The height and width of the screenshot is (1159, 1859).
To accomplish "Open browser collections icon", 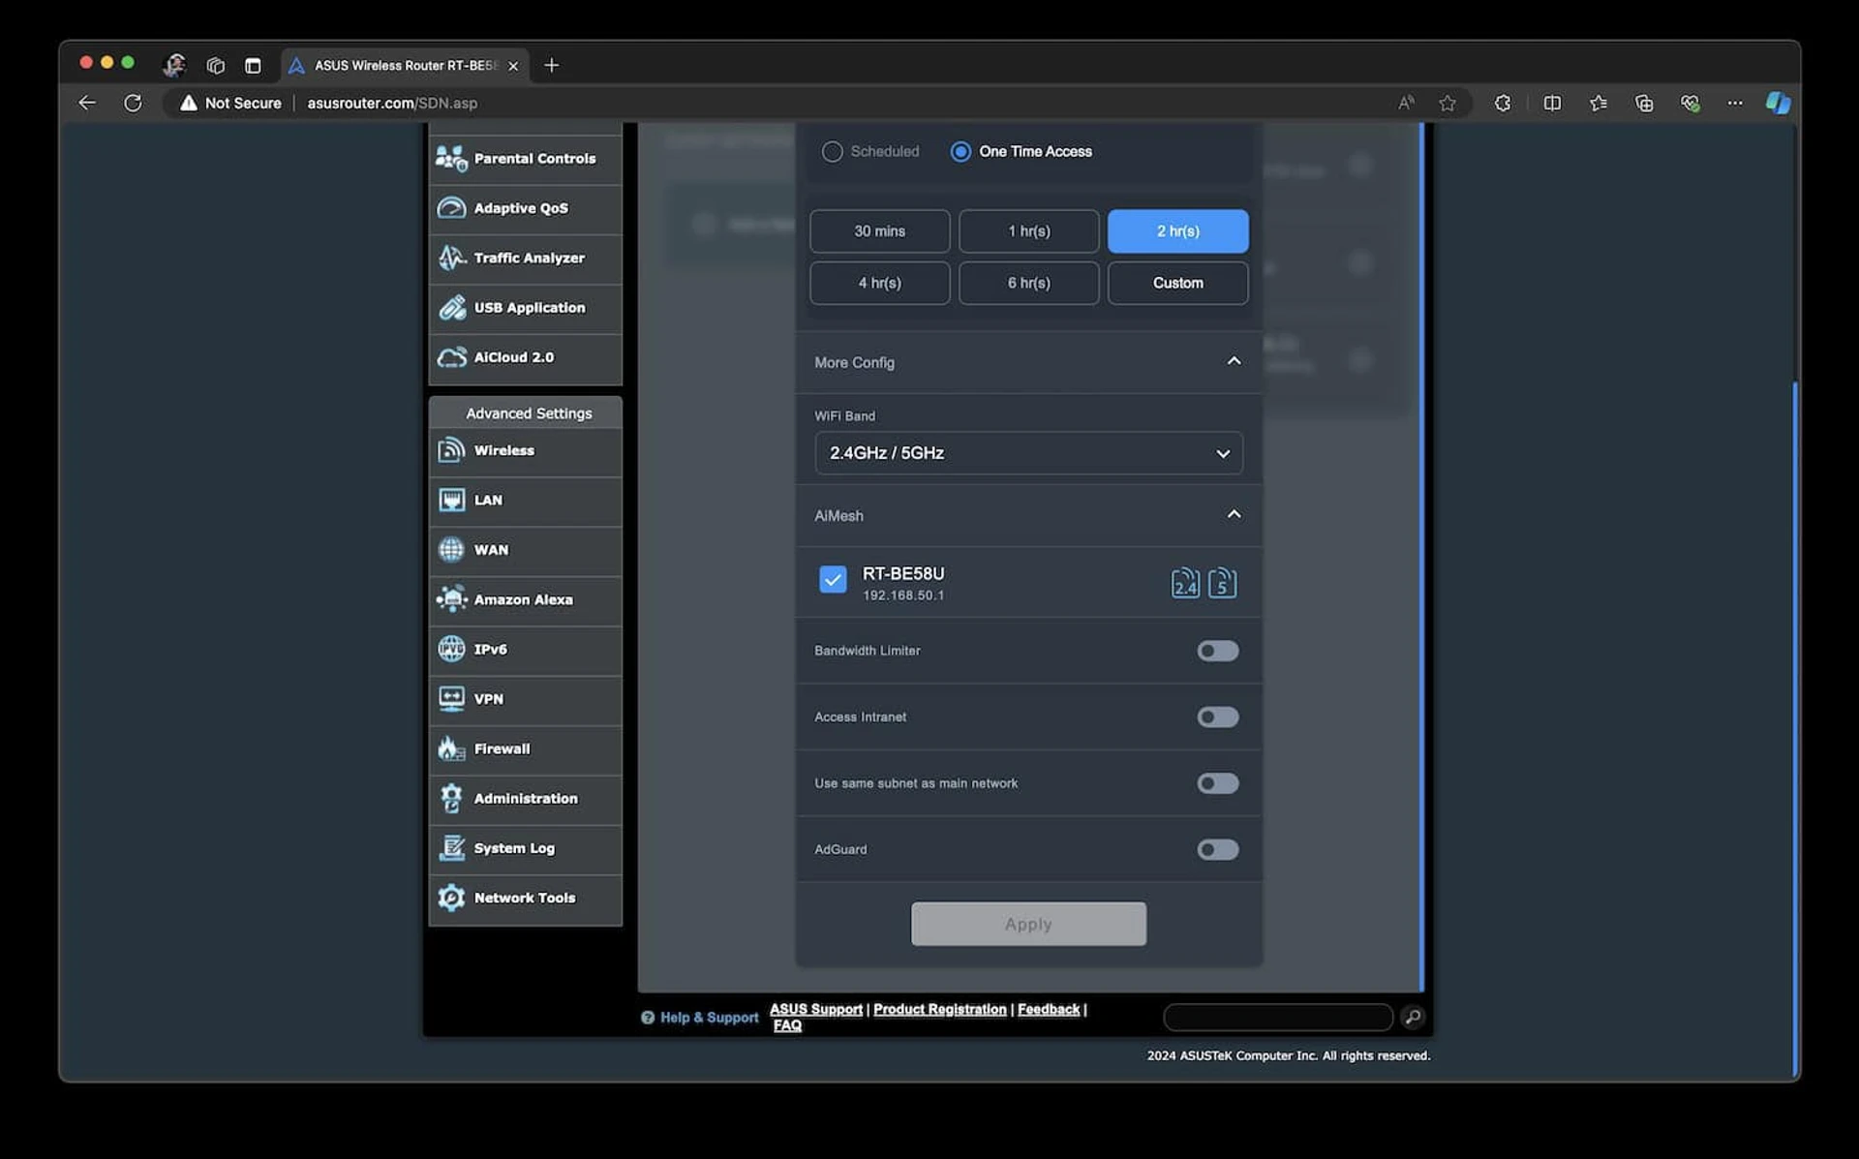I will point(1644,103).
